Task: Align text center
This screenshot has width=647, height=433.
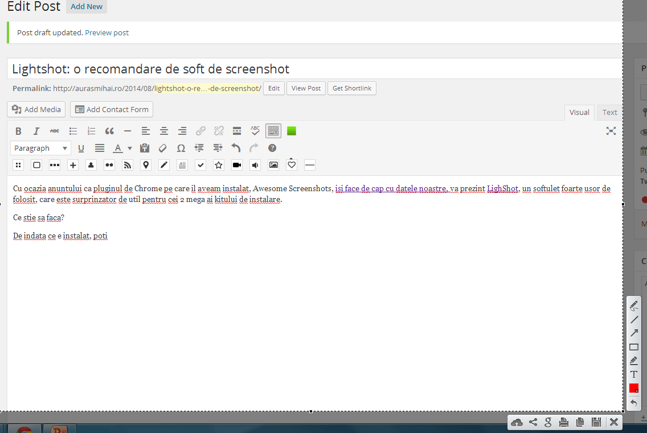Action: pos(164,131)
